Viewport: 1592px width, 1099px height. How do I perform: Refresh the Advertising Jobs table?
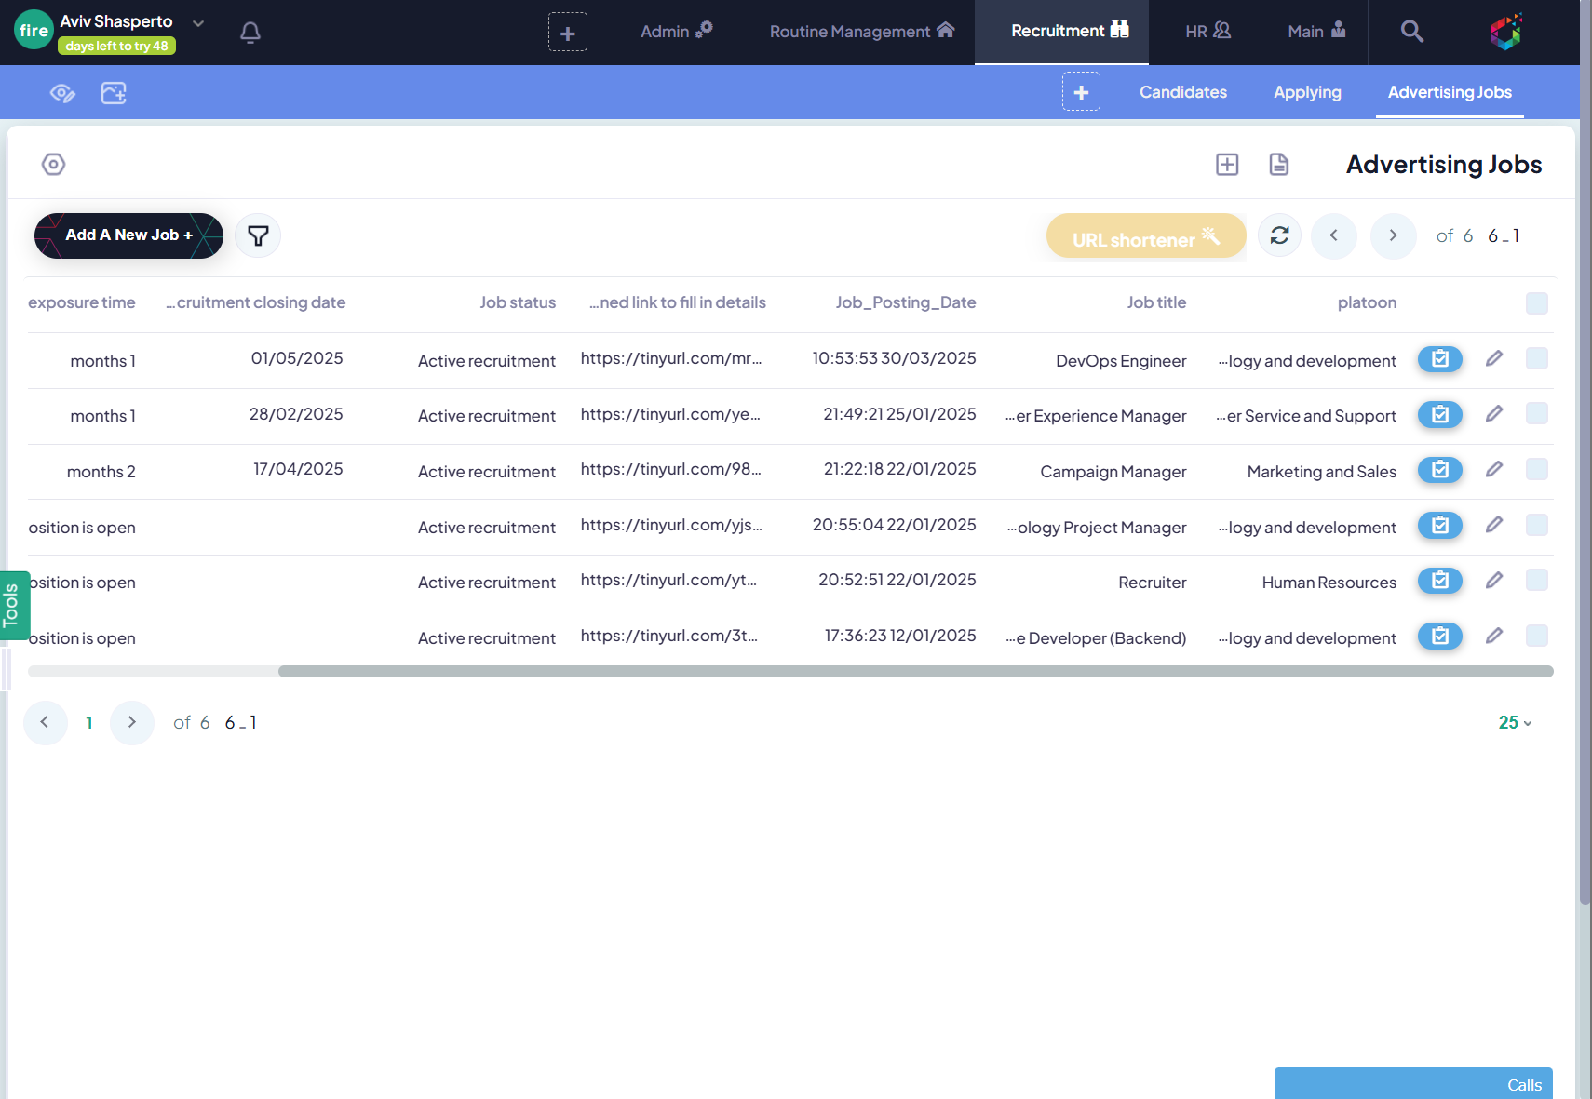[x=1279, y=235]
